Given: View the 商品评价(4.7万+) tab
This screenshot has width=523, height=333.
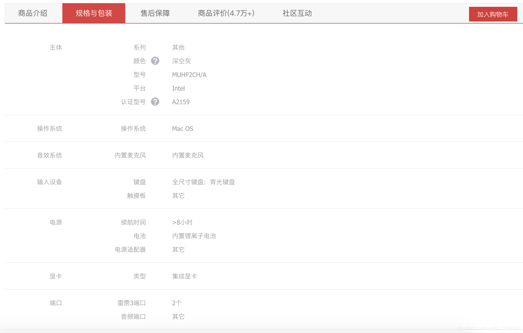Looking at the screenshot, I should 226,13.
